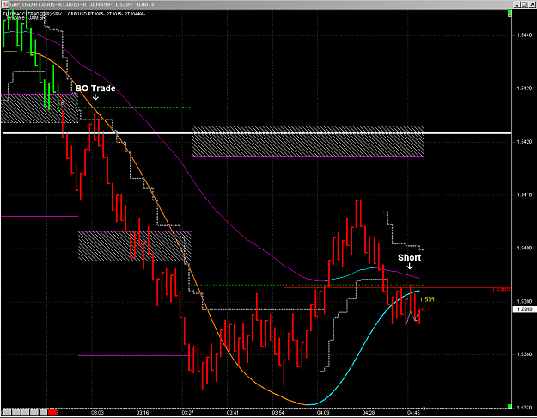Click the small yellow dot on time axis
Screen dimensions: 537x418
[x=424, y=409]
